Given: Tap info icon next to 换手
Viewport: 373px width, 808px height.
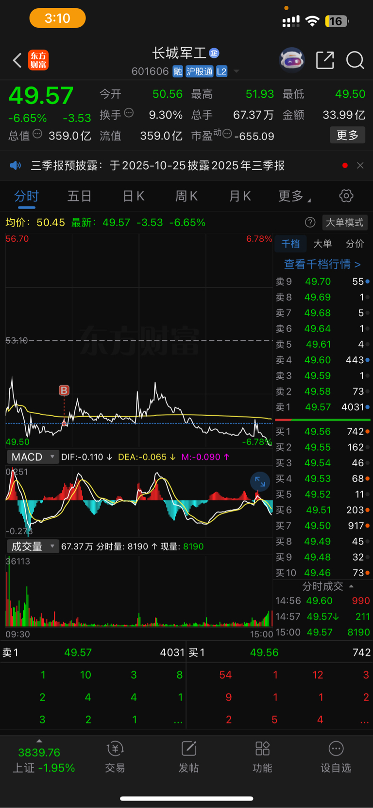Looking at the screenshot, I should 129,113.
